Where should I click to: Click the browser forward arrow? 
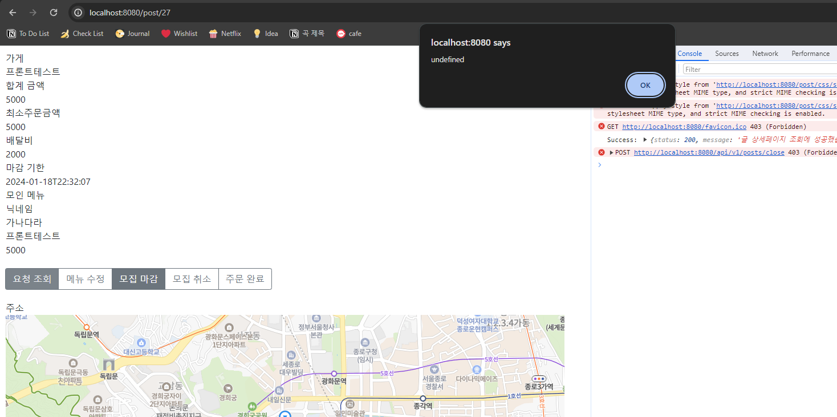pos(33,13)
